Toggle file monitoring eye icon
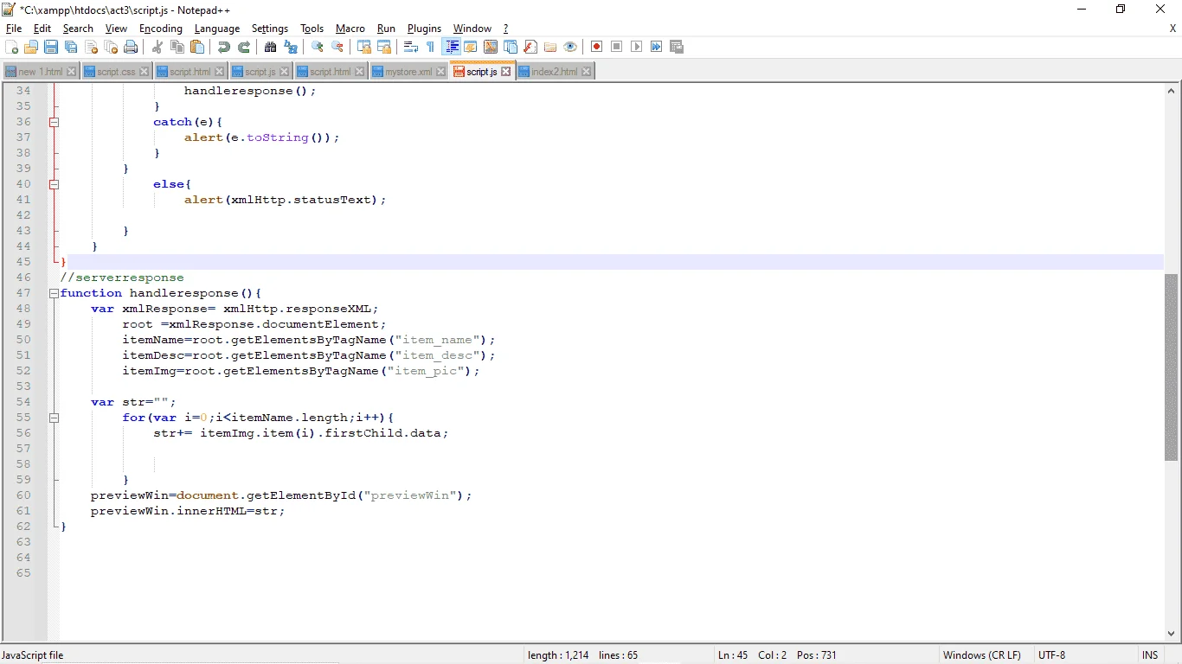Screen dimensions: 1182x664 [x=570, y=47]
